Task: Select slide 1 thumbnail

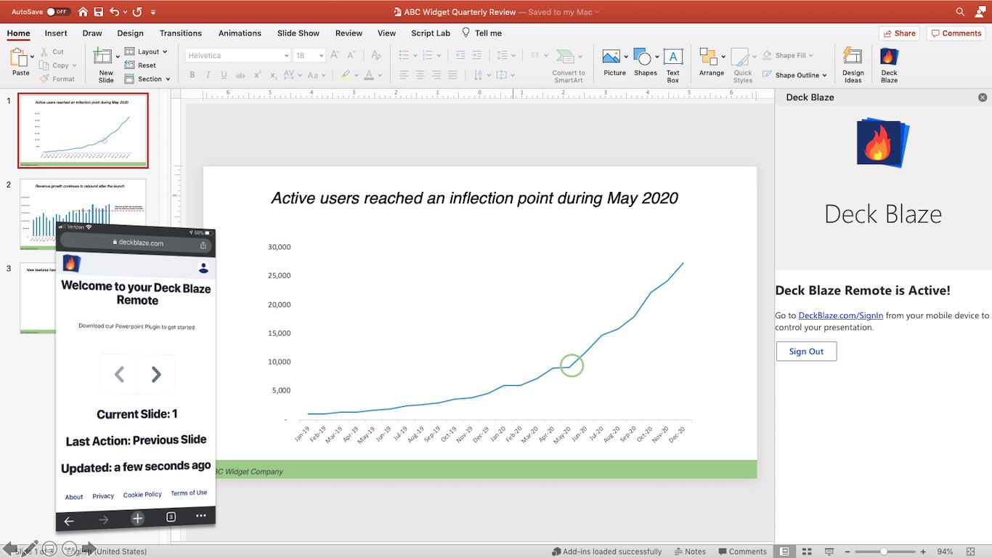Action: click(83, 131)
